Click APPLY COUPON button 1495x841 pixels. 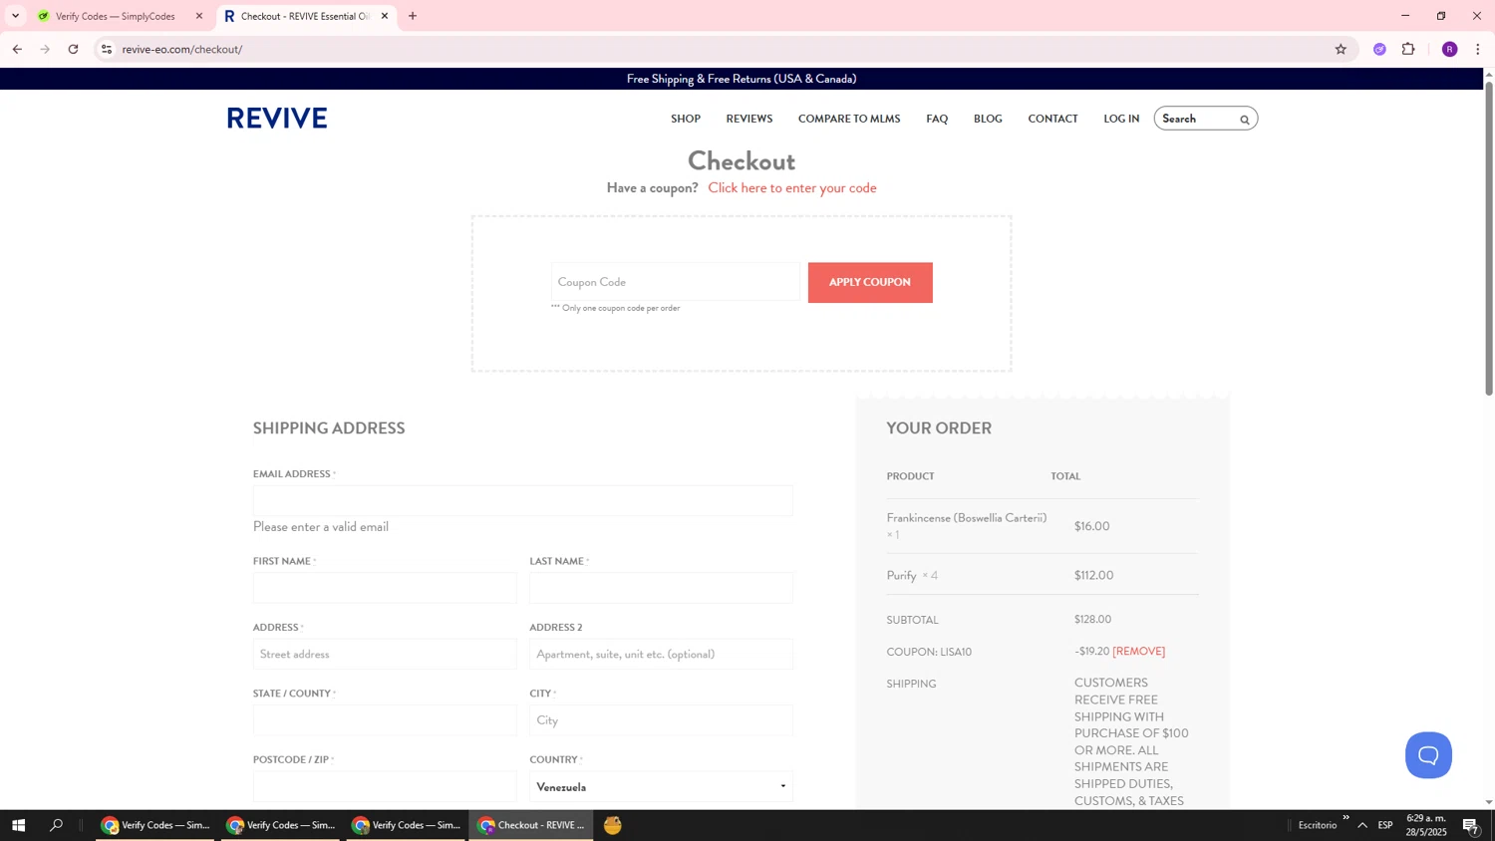point(870,283)
